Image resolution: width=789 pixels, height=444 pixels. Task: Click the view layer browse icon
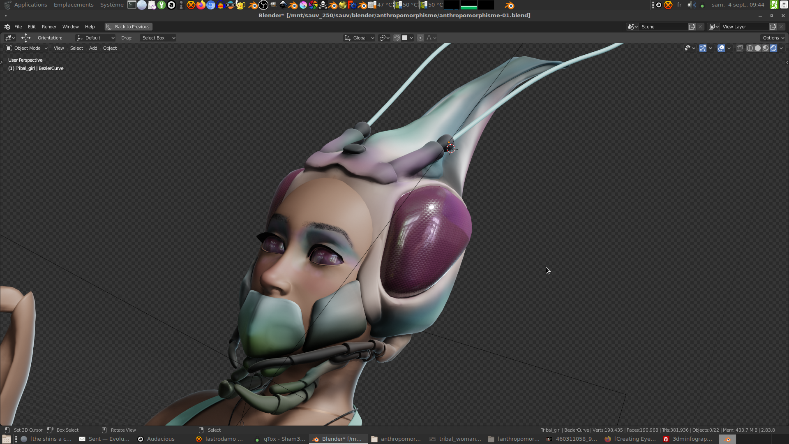[x=713, y=27]
